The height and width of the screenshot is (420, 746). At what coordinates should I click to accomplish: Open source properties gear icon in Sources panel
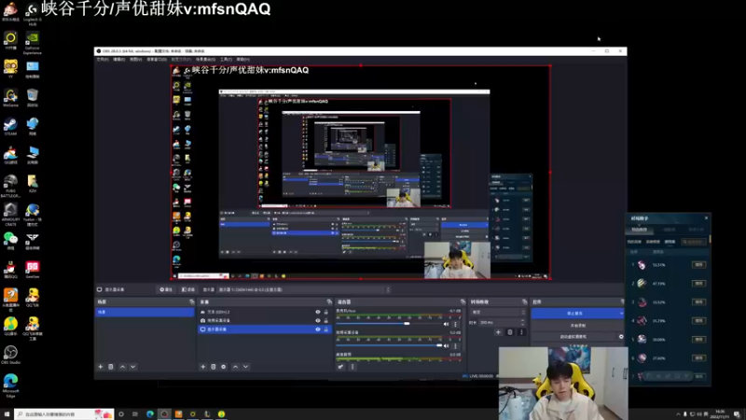point(224,367)
